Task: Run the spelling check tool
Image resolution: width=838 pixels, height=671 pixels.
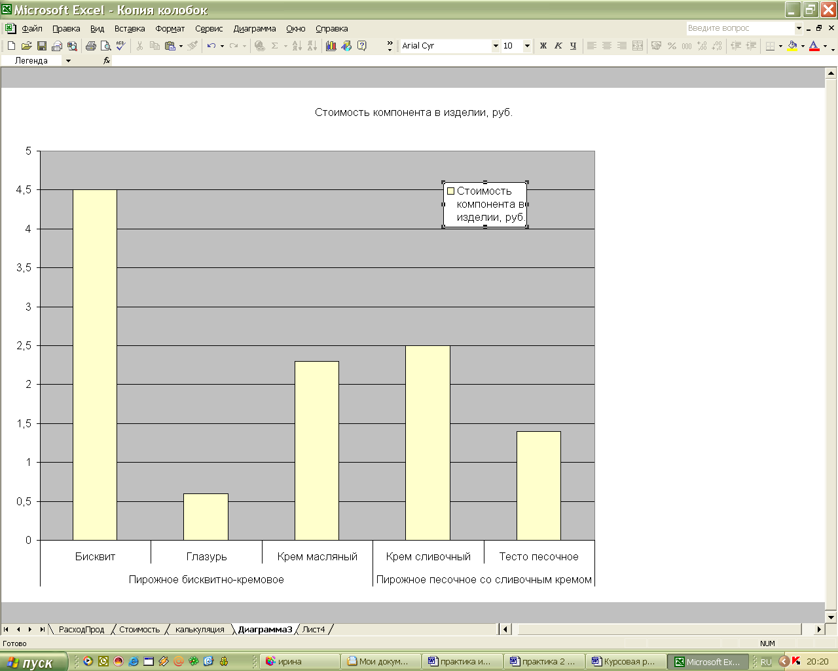Action: click(120, 46)
